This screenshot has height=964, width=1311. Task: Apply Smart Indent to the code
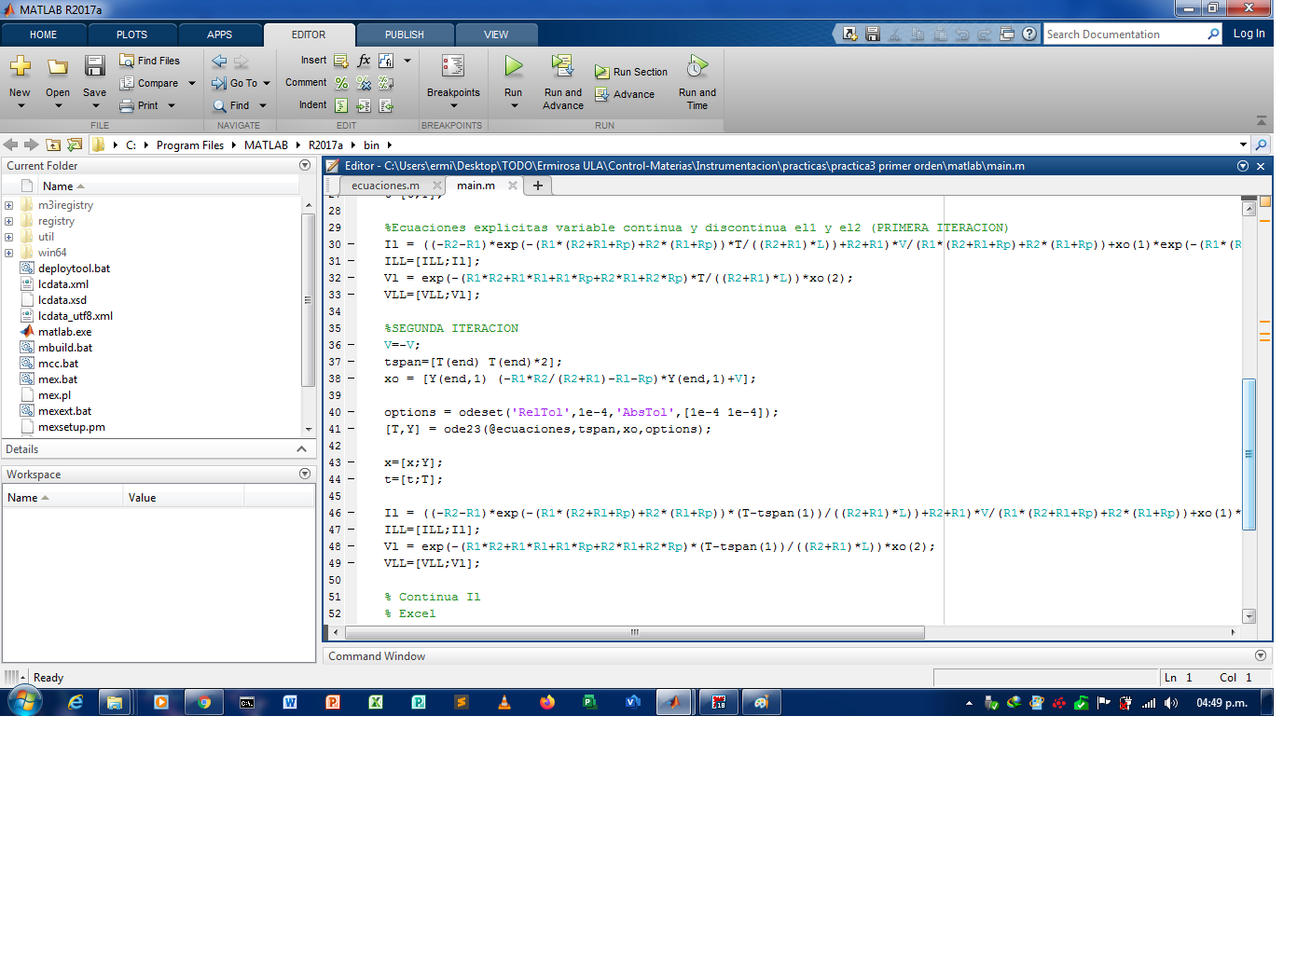click(340, 105)
